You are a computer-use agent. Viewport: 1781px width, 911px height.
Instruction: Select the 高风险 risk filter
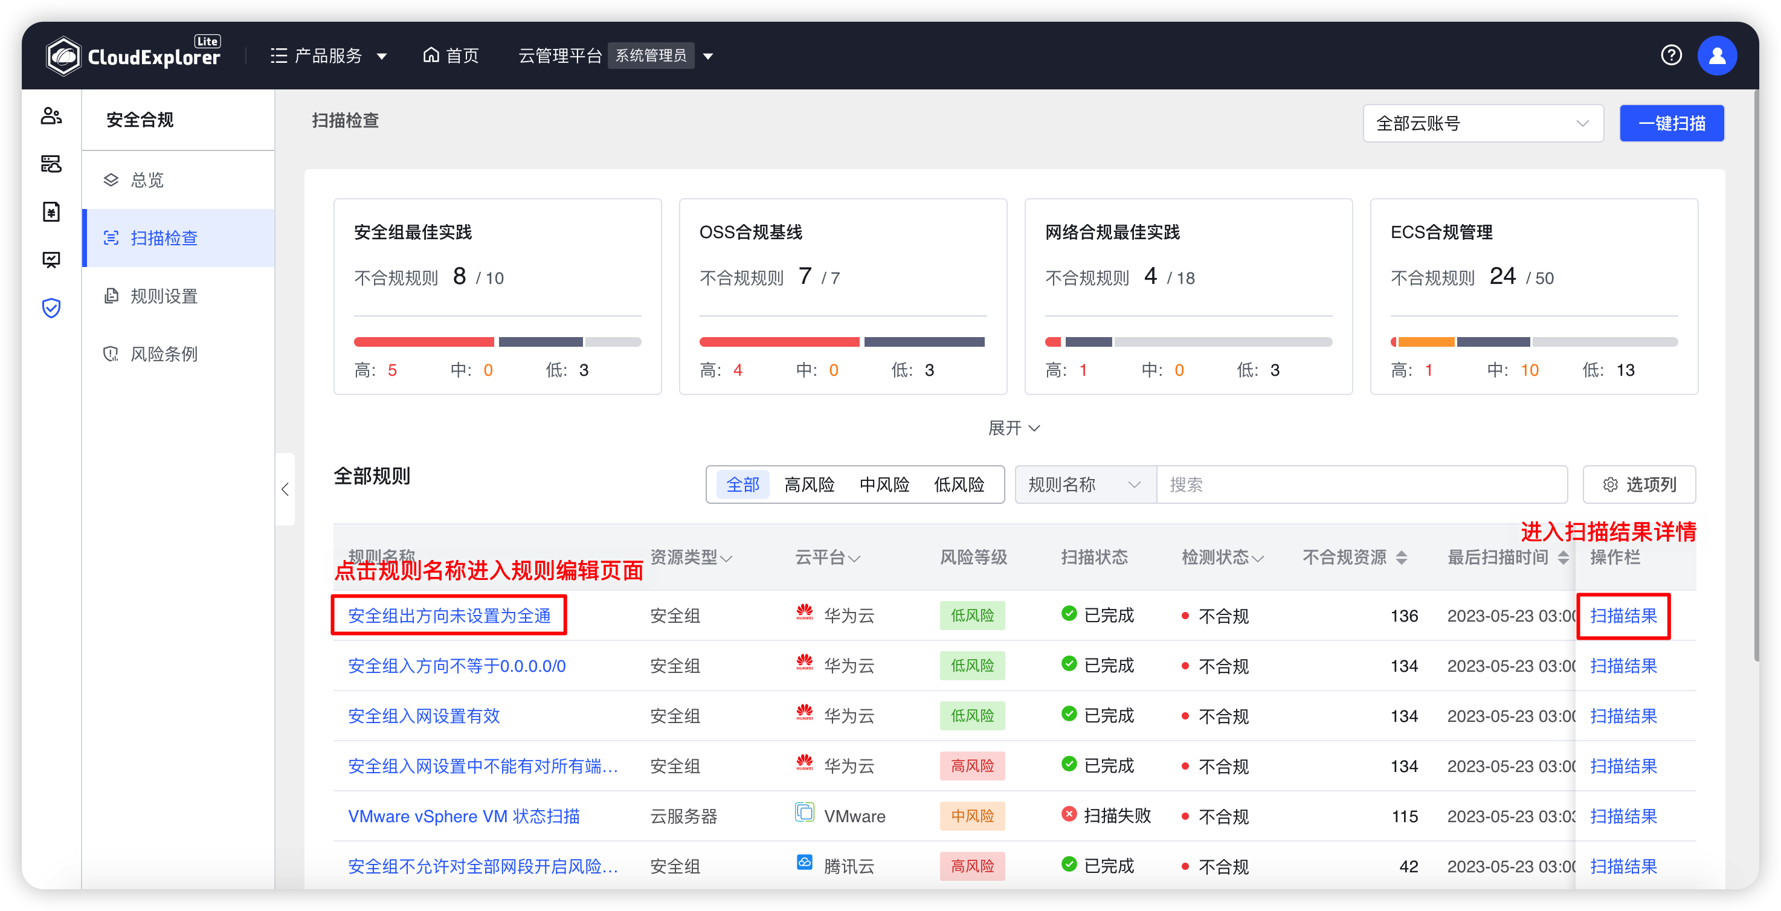click(809, 484)
